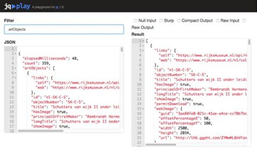The width and height of the screenshot is (257, 149).
Task: Click JSON editor horizontal scrollbar
Action: tap(41, 131)
